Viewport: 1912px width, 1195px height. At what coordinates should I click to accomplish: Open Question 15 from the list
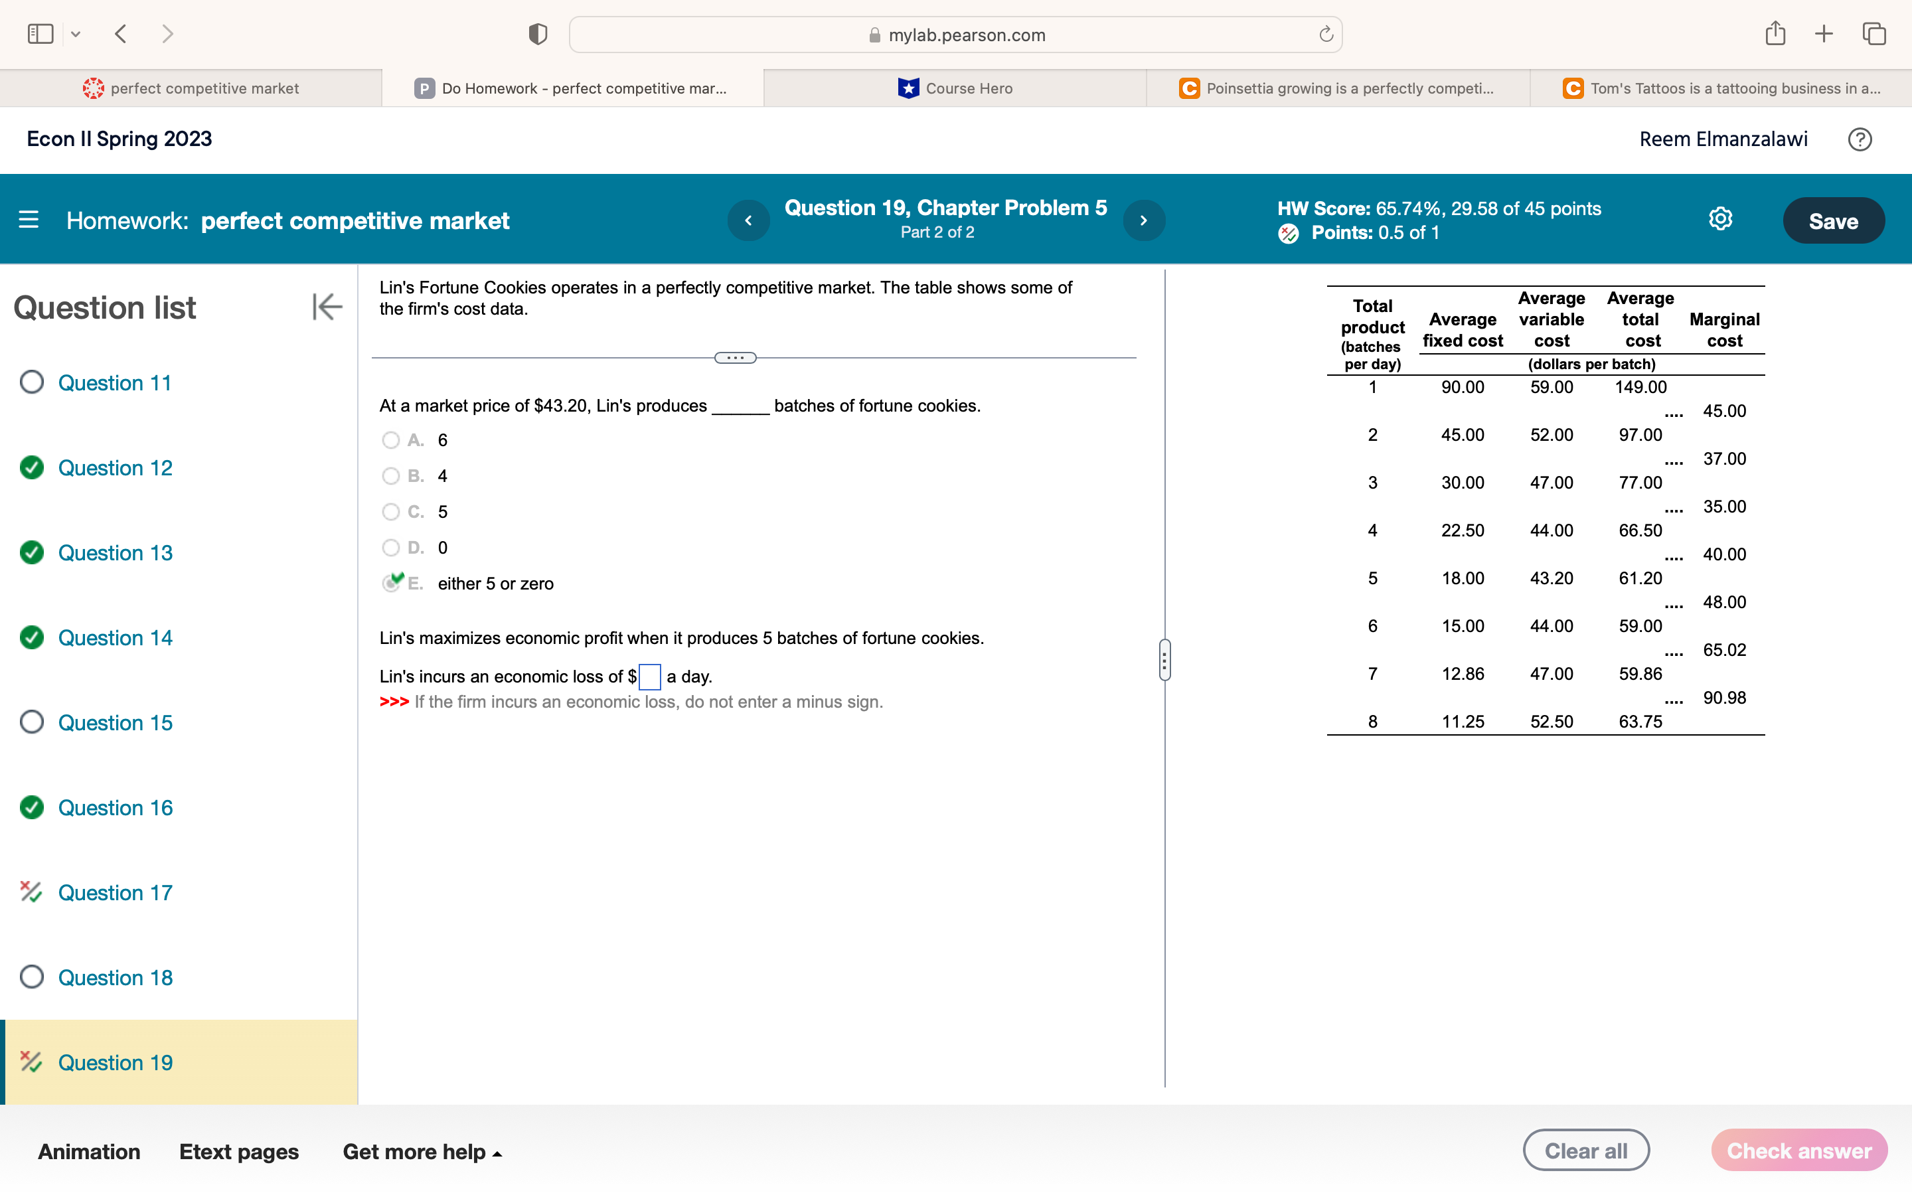click(115, 722)
